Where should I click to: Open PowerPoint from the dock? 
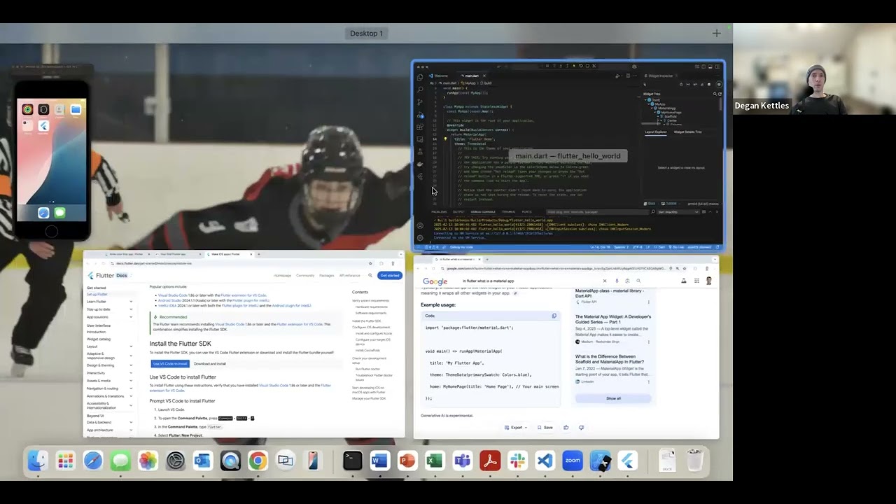[x=407, y=461]
